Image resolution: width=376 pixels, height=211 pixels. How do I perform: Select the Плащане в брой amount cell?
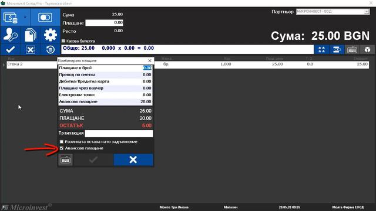(147, 68)
